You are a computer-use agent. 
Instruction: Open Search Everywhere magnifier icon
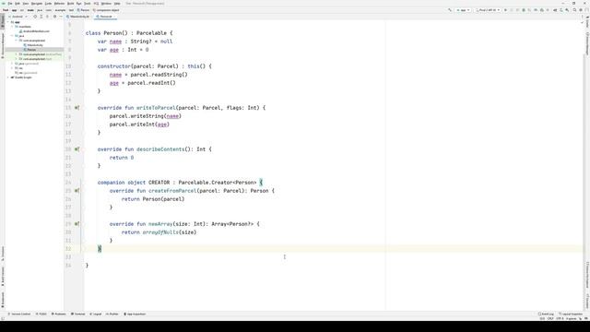coord(574,10)
